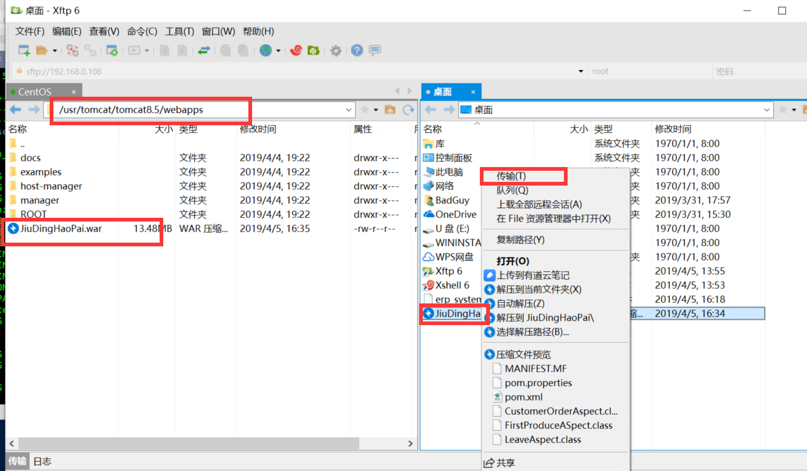Open the 命令(C) menu
The width and height of the screenshot is (807, 471).
(x=142, y=32)
